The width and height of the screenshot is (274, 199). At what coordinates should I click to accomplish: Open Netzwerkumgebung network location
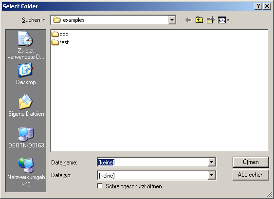26,172
